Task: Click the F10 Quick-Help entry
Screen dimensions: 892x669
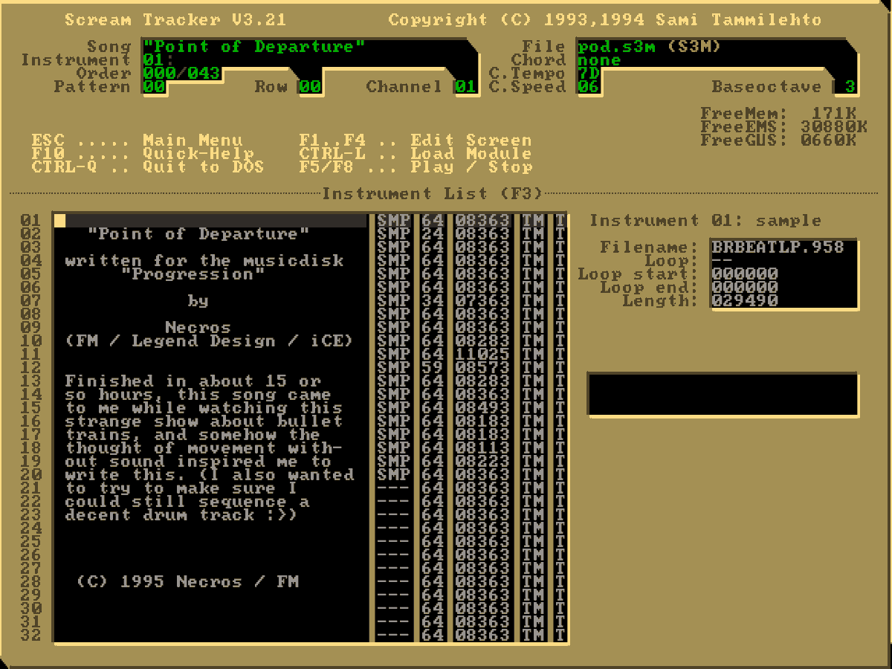Action: (x=143, y=154)
